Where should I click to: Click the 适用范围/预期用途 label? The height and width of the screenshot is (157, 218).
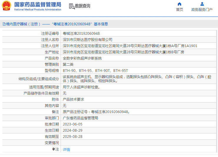point(44,87)
